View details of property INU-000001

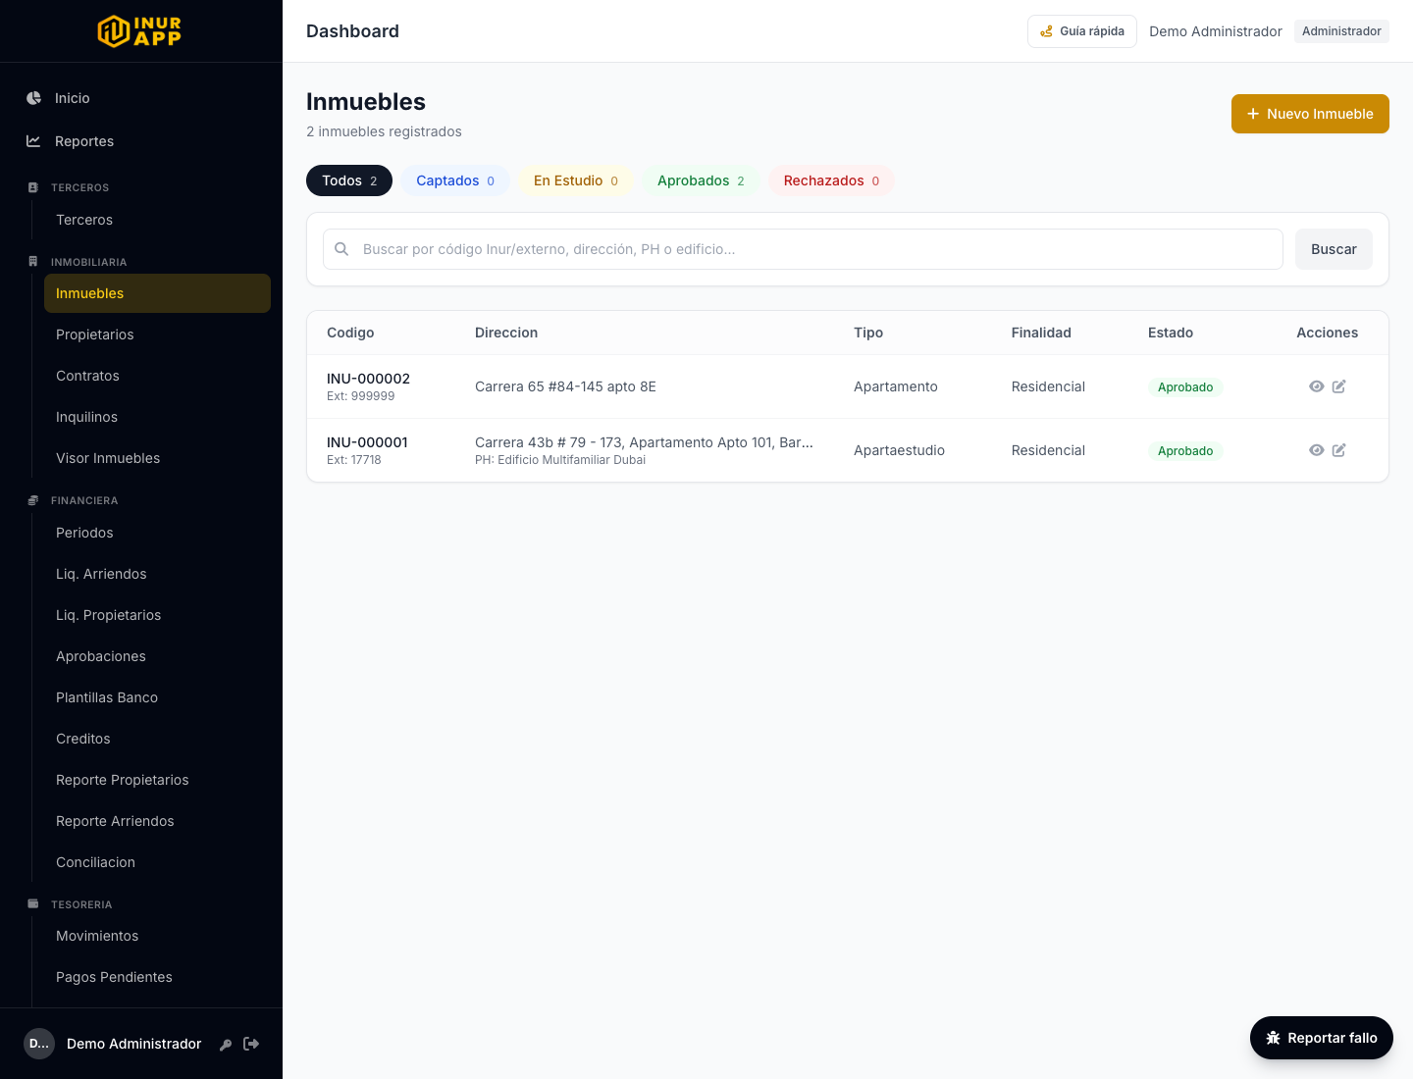pos(1317,450)
